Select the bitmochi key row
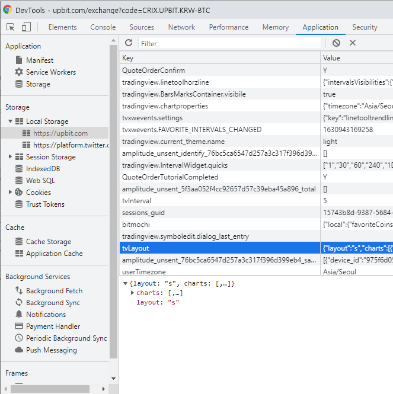The width and height of the screenshot is (393, 394). point(220,225)
